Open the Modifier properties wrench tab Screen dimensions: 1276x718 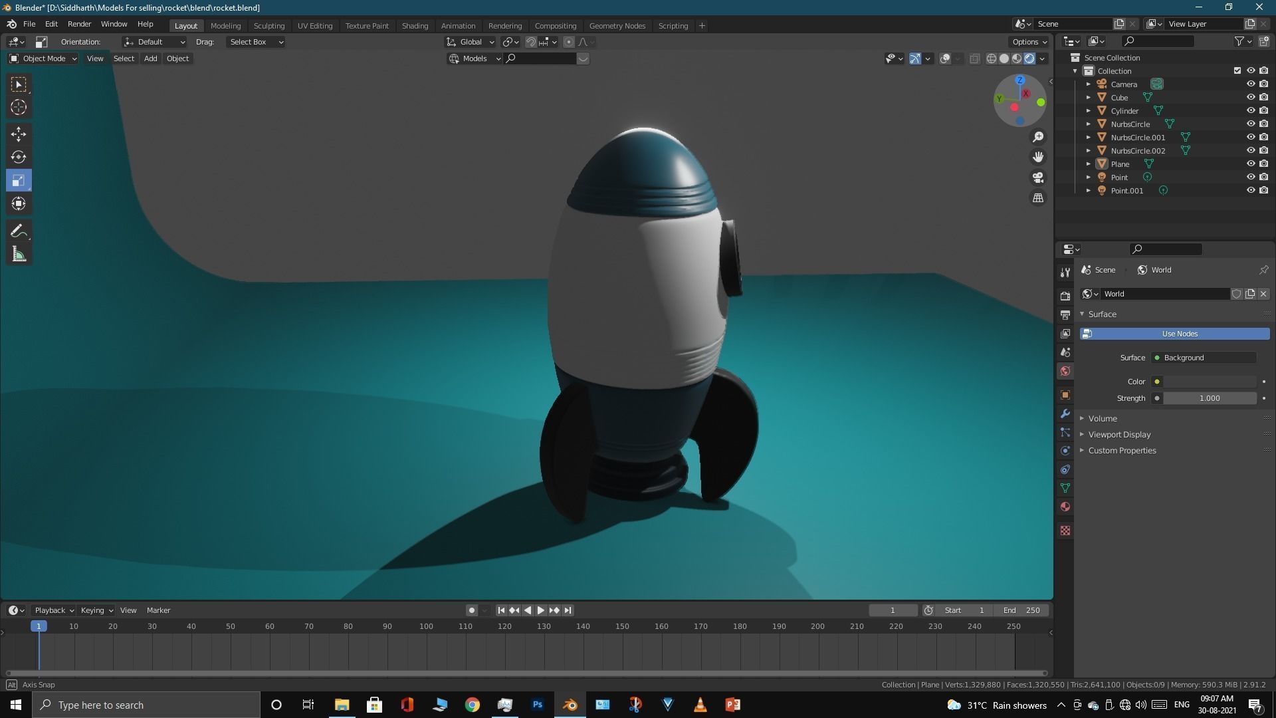(1065, 414)
